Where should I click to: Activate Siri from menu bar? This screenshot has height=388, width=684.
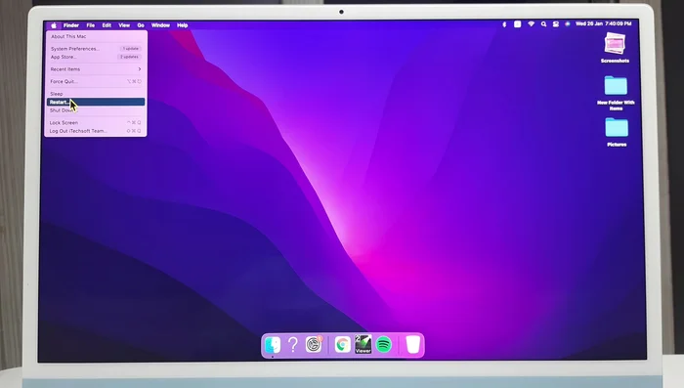point(568,24)
